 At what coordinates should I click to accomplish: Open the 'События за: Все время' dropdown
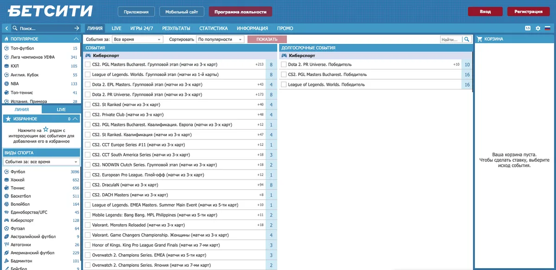coord(137,40)
